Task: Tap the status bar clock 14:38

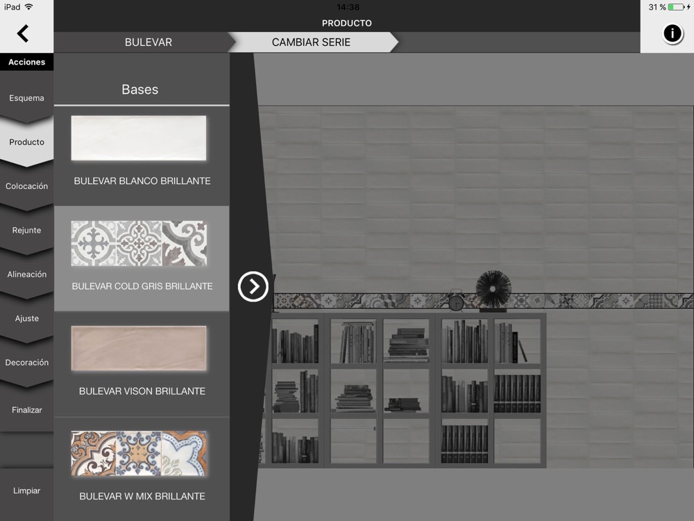Action: 348,7
